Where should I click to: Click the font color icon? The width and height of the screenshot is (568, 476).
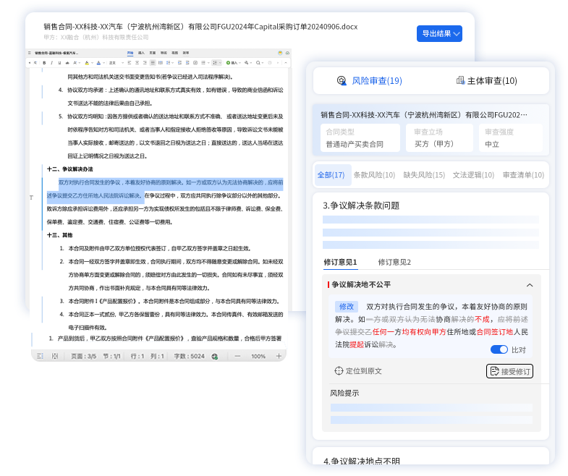[x=100, y=63]
